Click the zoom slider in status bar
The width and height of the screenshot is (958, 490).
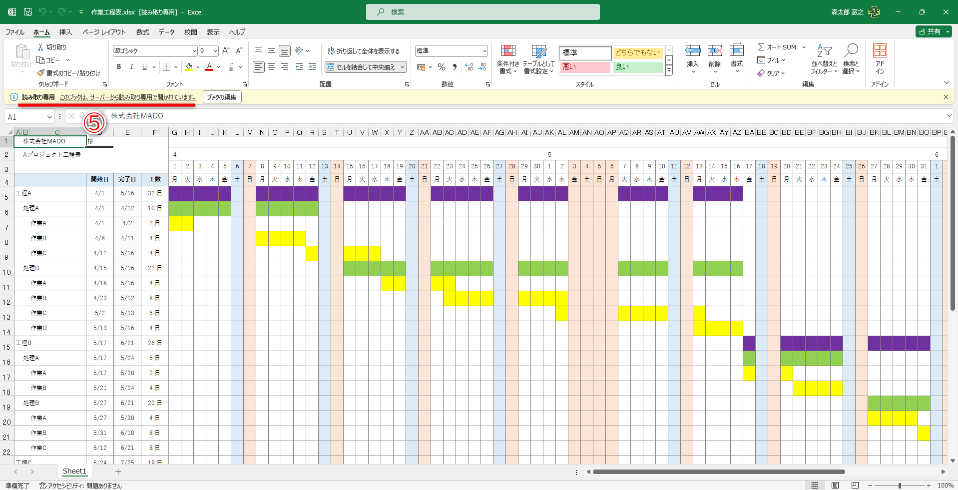click(x=899, y=486)
